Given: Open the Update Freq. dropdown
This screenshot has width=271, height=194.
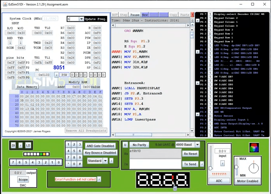Looking at the screenshot, I should (81, 19).
